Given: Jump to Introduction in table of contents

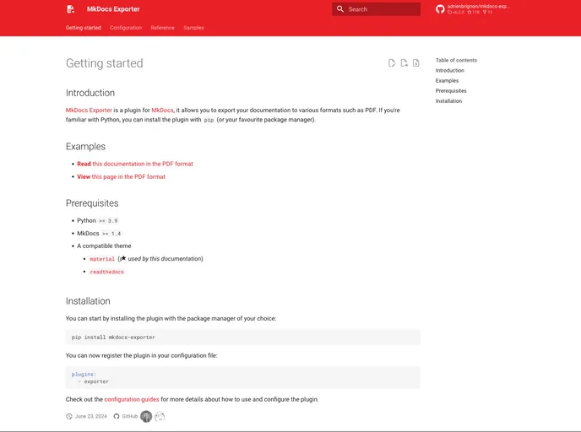Looking at the screenshot, I should (x=450, y=70).
